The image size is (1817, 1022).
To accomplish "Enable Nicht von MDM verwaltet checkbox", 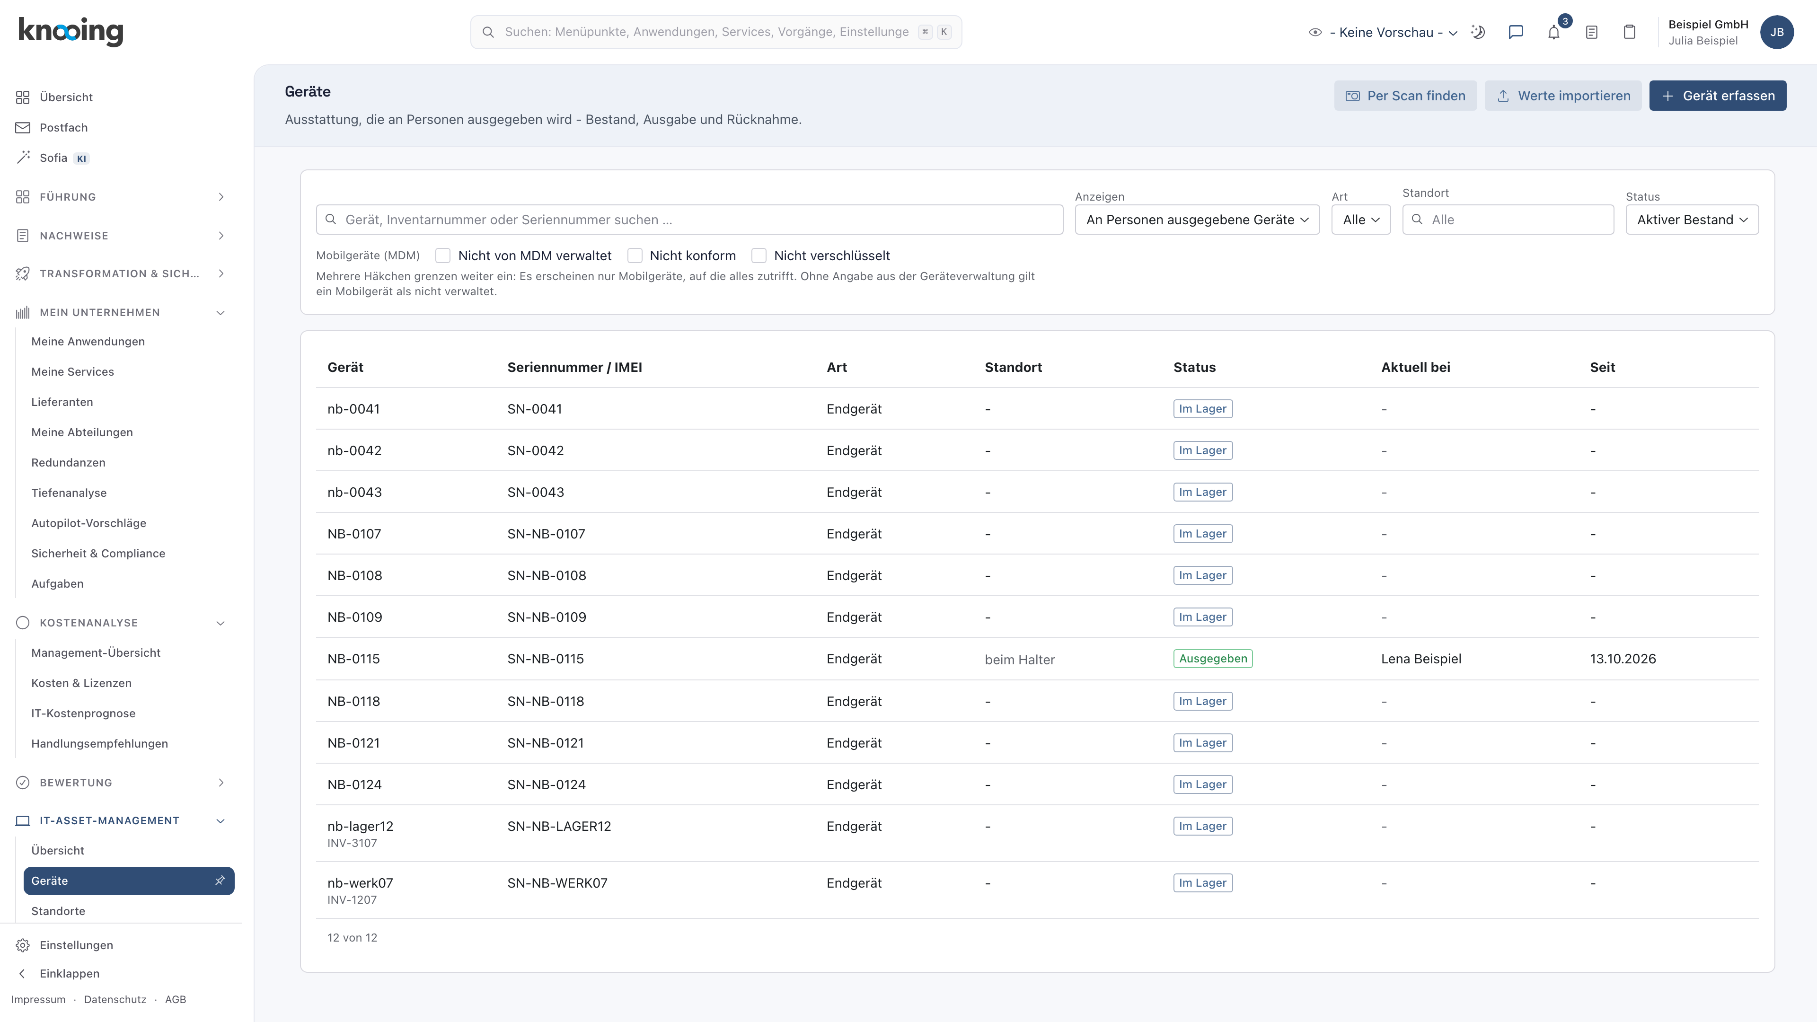I will point(443,255).
